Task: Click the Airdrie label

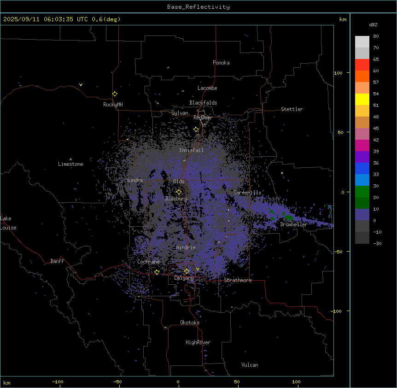Action: click(x=186, y=247)
